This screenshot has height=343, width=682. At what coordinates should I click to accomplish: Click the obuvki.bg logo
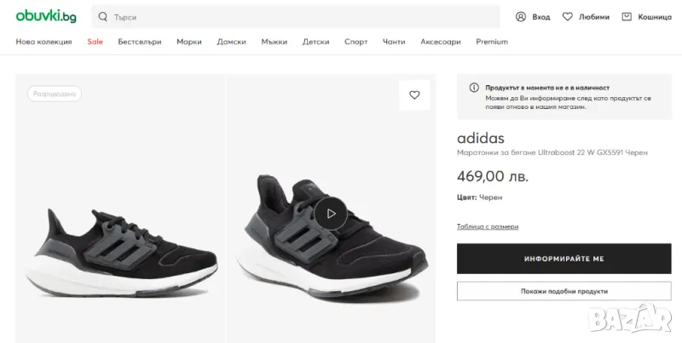click(46, 16)
